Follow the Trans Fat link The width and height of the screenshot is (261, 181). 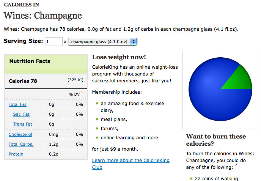[22, 124]
